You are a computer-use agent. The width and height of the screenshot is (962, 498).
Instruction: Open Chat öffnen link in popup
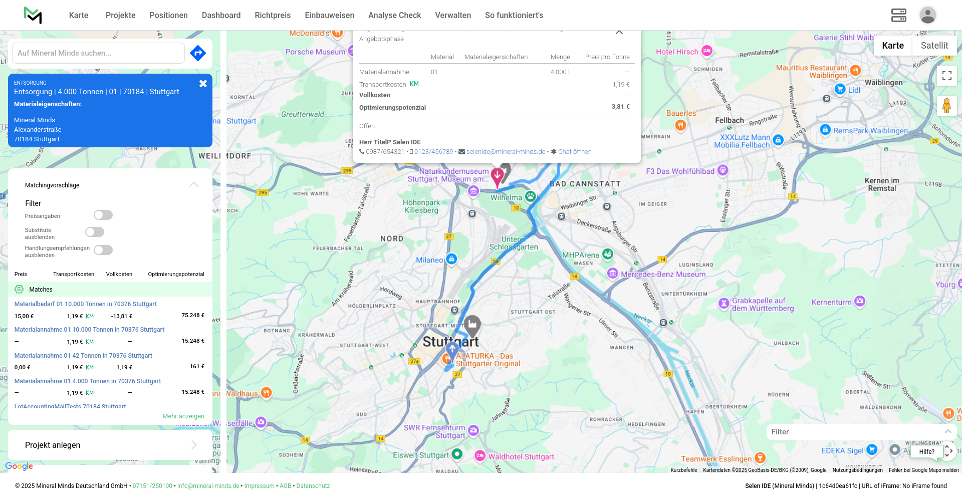(575, 152)
